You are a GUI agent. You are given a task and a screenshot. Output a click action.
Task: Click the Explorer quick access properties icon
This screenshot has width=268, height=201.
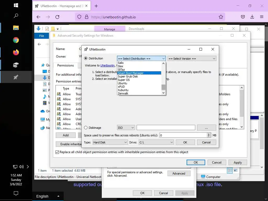point(47,29)
